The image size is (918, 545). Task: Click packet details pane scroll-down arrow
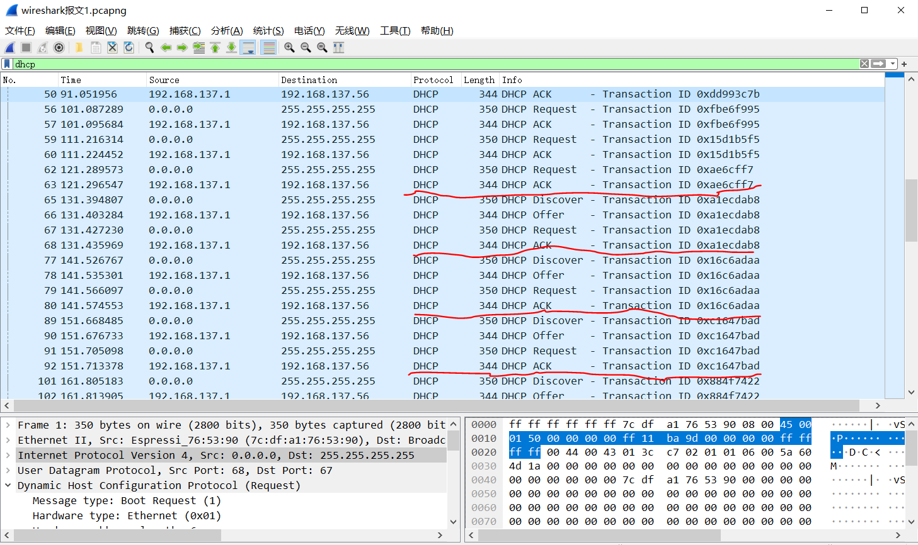(453, 522)
